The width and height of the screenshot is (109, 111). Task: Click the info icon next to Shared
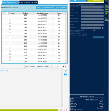coord(103,28)
